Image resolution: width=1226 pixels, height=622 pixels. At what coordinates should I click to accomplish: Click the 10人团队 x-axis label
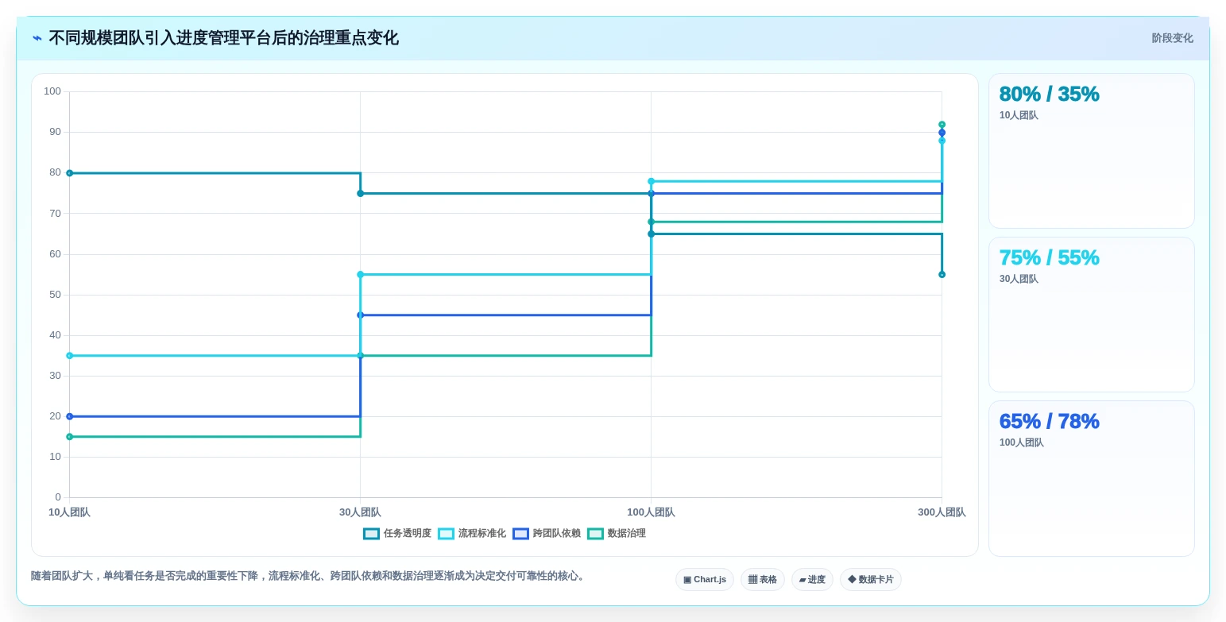coord(69,512)
